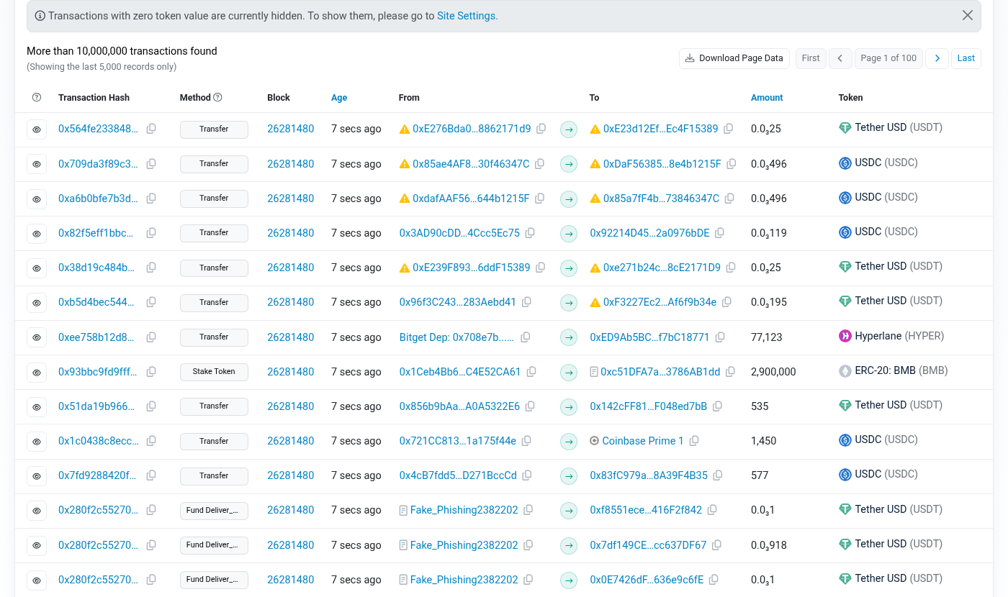
Task: Toggle eye preview for transaction 0x93bbc9fd9fff
Action: click(37, 373)
